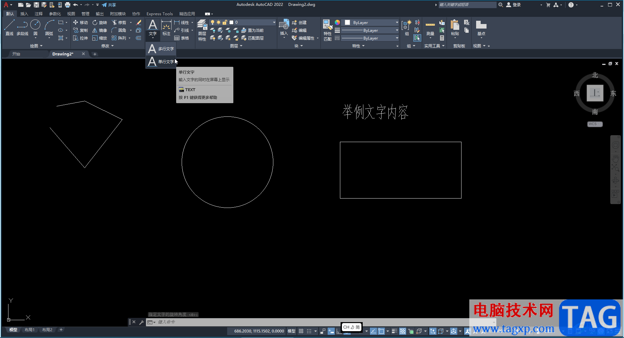Click the 移动 (Move) tool
The height and width of the screenshot is (338, 624).
(80, 22)
